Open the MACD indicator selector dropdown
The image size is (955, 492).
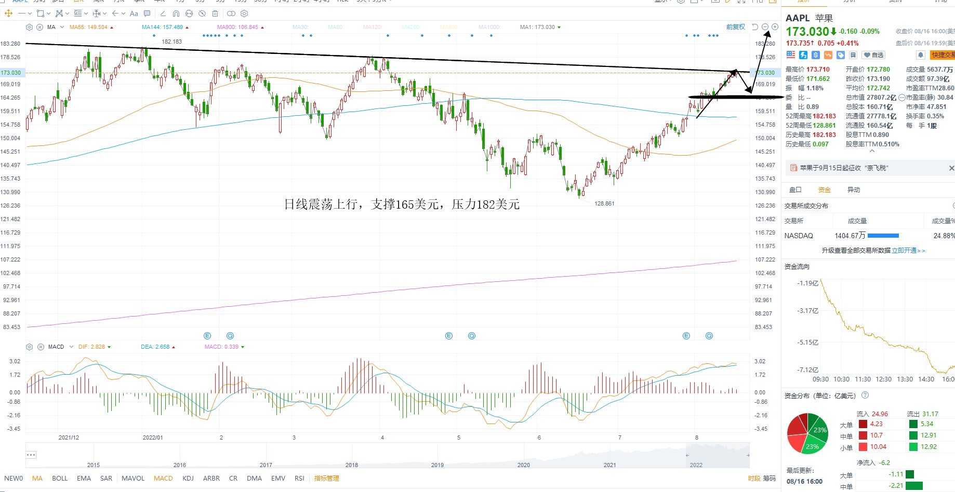[x=71, y=347]
